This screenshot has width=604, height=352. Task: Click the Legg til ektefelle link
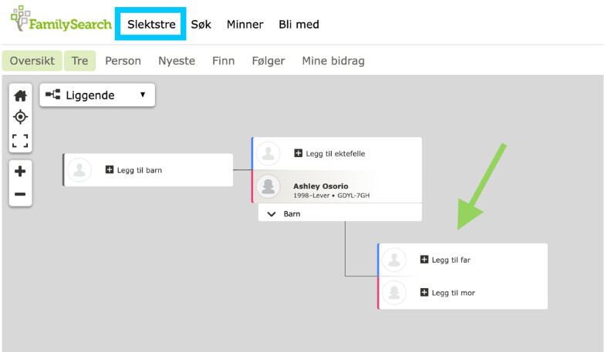tap(335, 153)
